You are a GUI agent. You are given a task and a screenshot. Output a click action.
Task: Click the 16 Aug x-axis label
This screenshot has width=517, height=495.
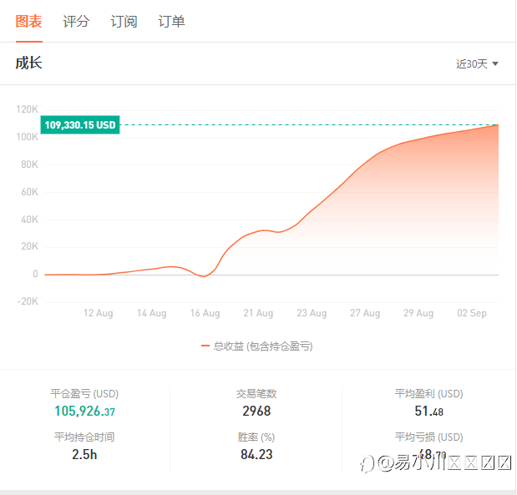pos(205,313)
